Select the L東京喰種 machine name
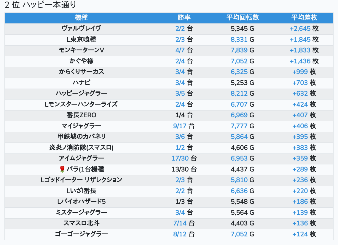Viewport: 338px width, 245px height. [81, 39]
